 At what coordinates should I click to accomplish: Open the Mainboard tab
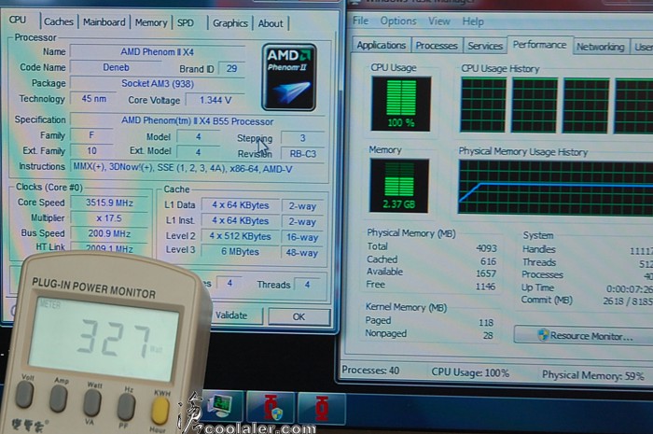[104, 22]
